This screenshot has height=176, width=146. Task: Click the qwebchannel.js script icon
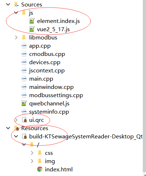click(24, 103)
